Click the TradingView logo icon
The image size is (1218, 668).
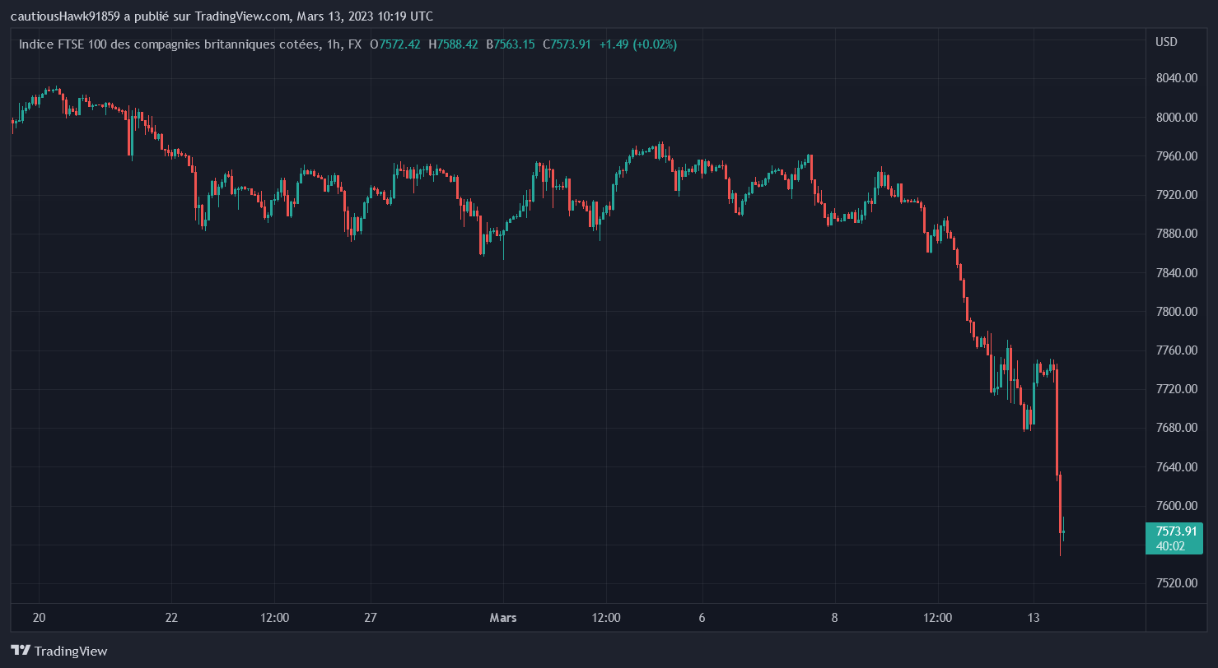click(21, 651)
